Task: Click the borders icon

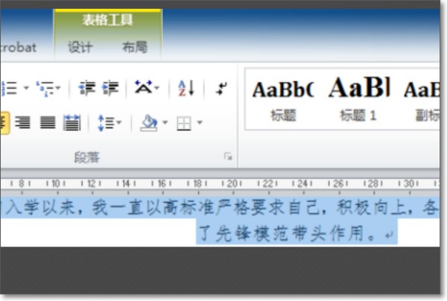Action: [184, 123]
